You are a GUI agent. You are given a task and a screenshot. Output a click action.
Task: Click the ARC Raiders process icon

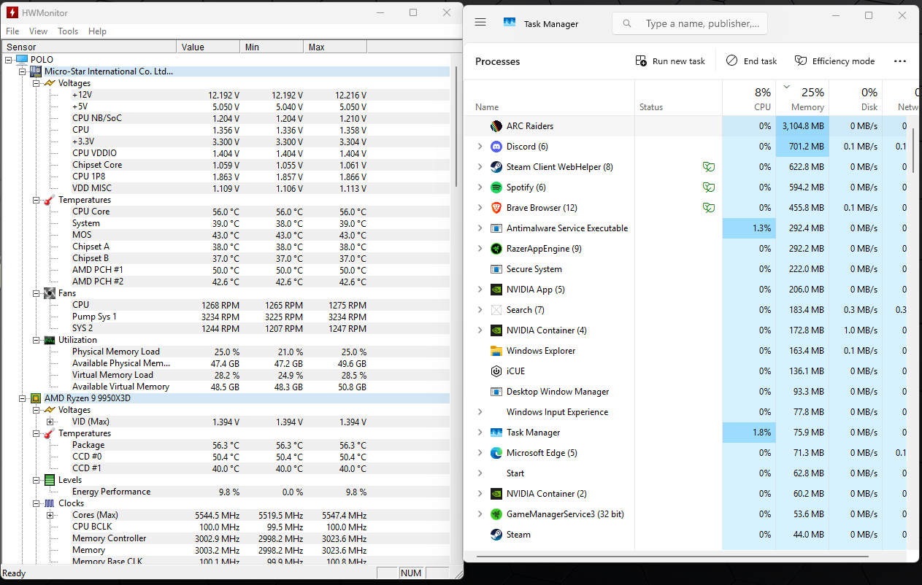(x=496, y=126)
